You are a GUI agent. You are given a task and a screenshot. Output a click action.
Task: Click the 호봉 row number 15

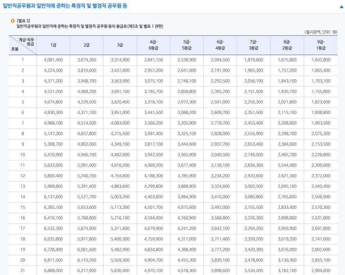tap(23, 208)
